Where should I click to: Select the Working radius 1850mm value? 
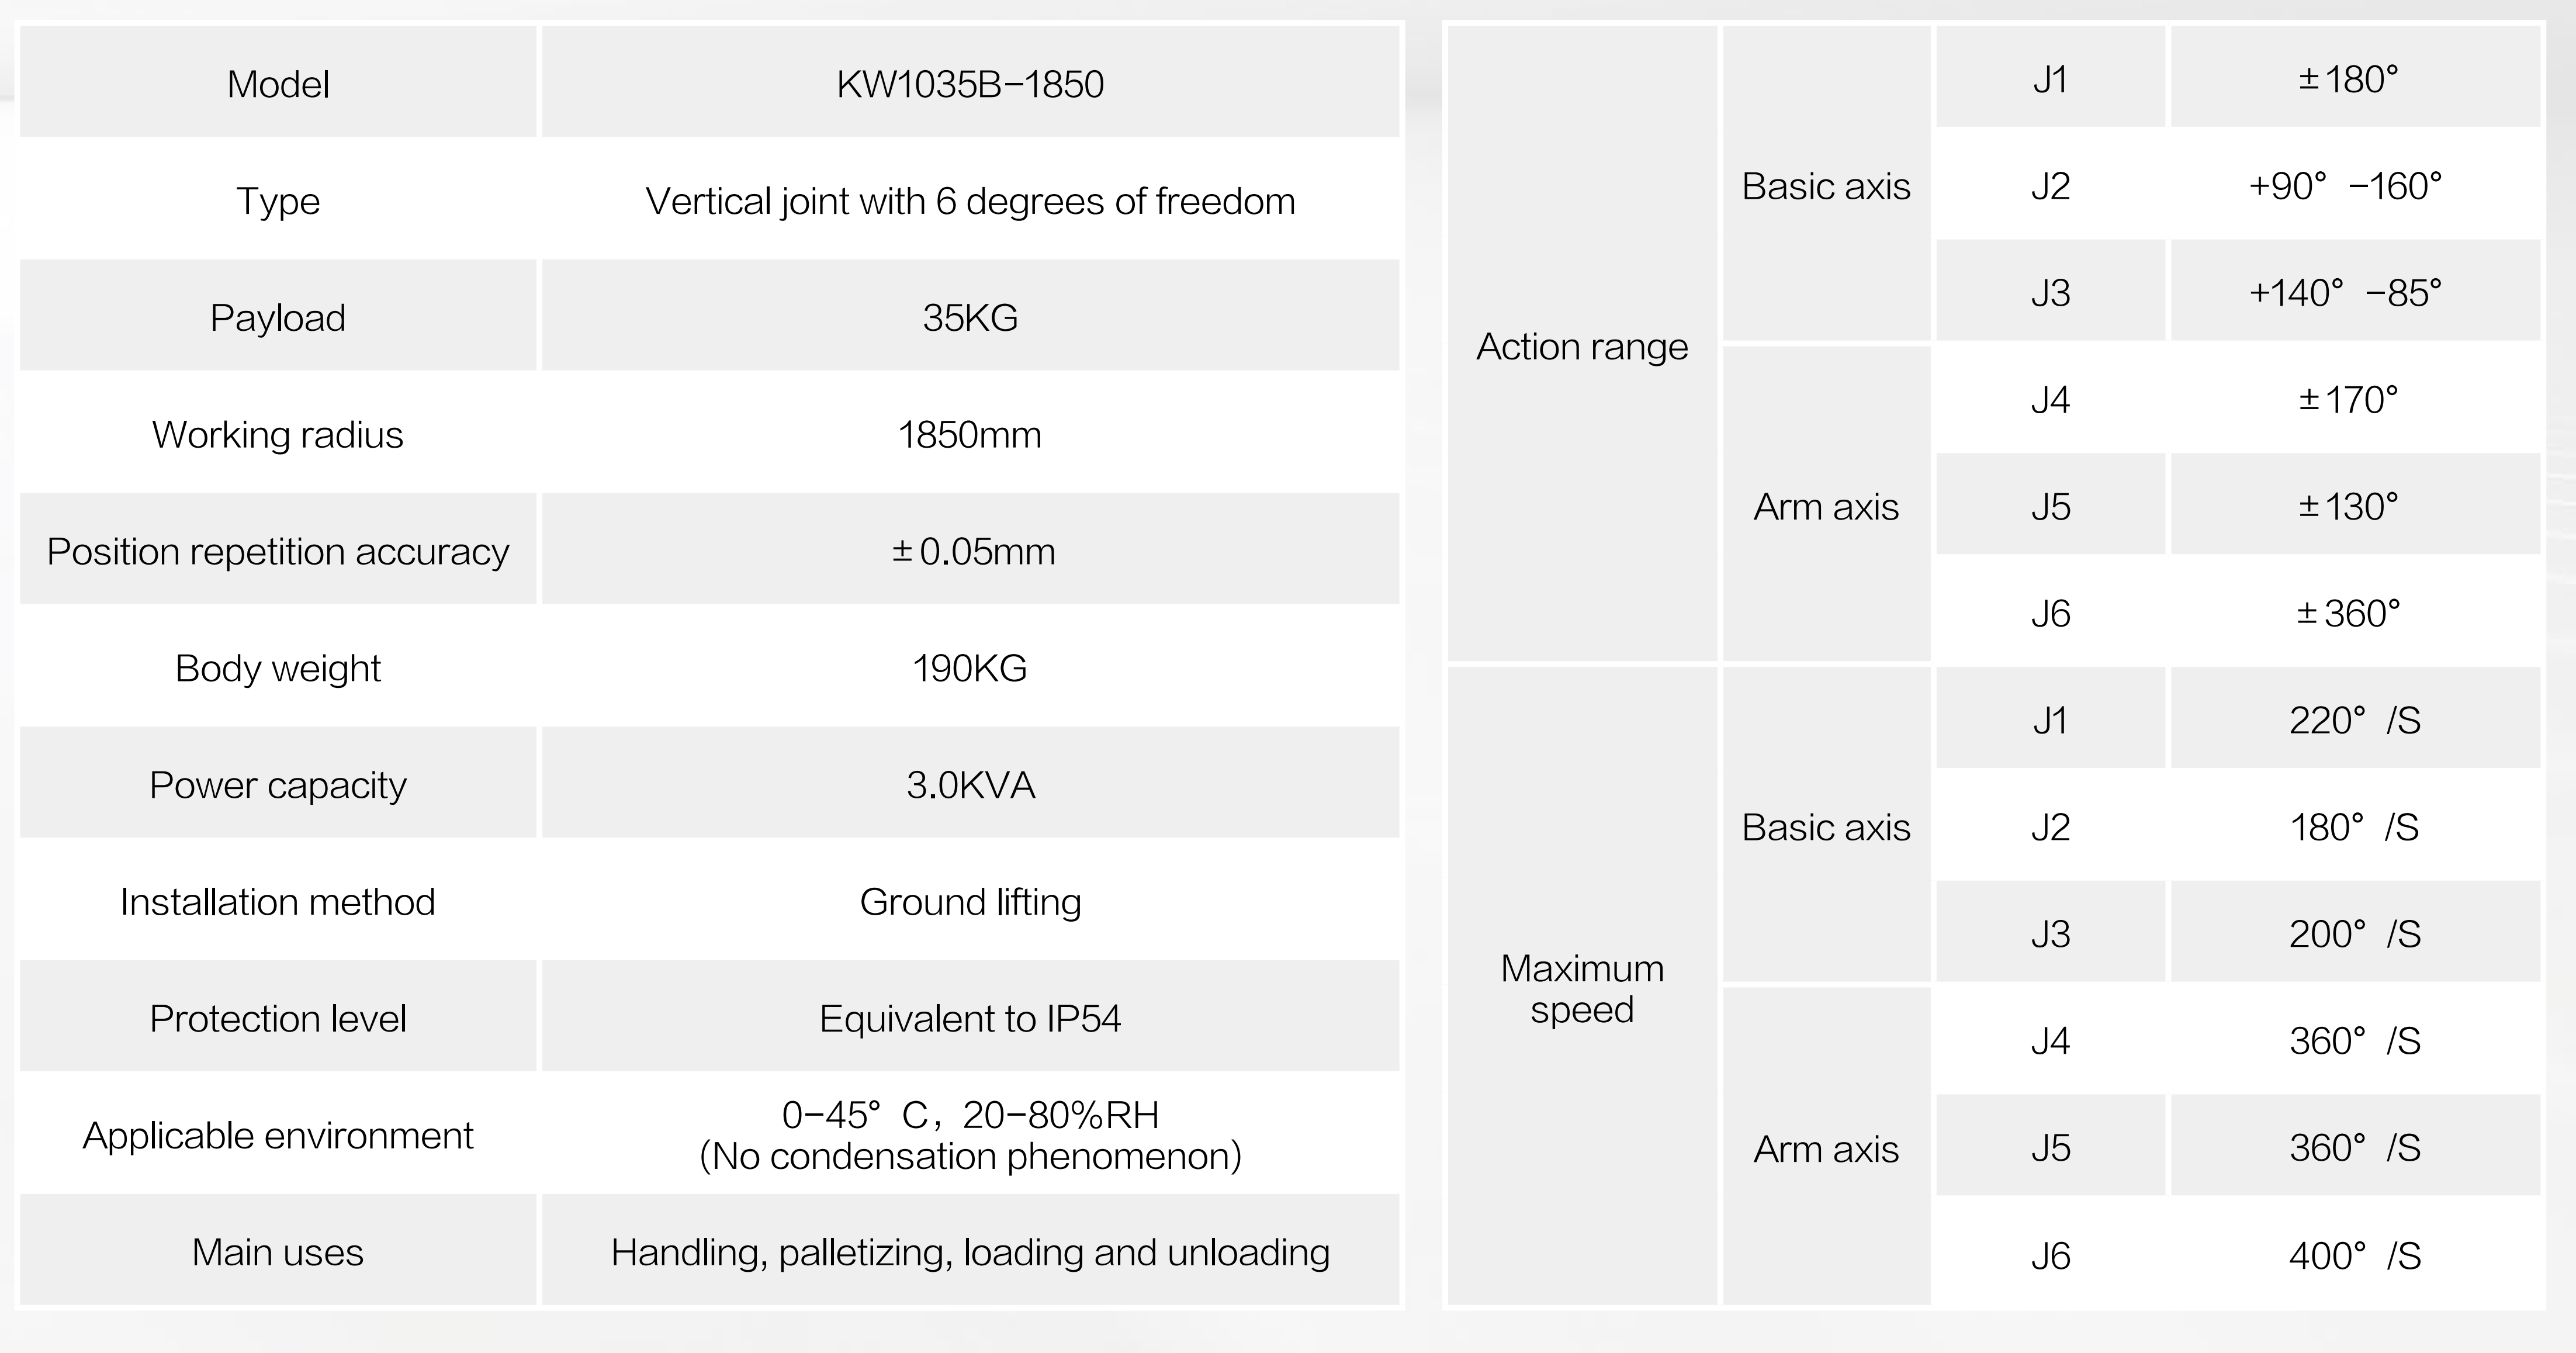970,433
